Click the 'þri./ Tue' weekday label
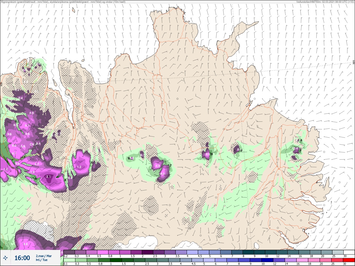Viewport: 355px width, 266px height. tap(42, 260)
